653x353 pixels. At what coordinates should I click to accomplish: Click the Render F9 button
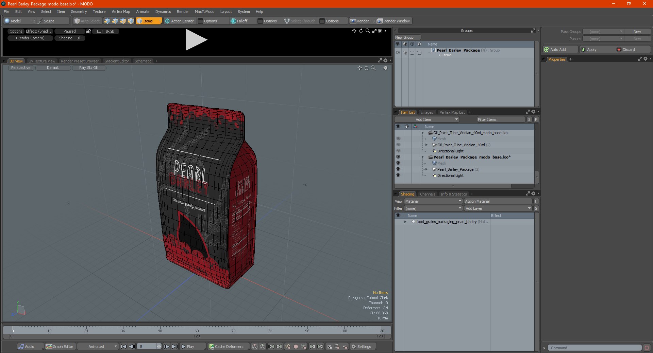(362, 21)
